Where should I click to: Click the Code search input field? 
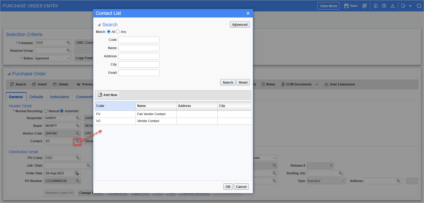pyautogui.click(x=139, y=40)
